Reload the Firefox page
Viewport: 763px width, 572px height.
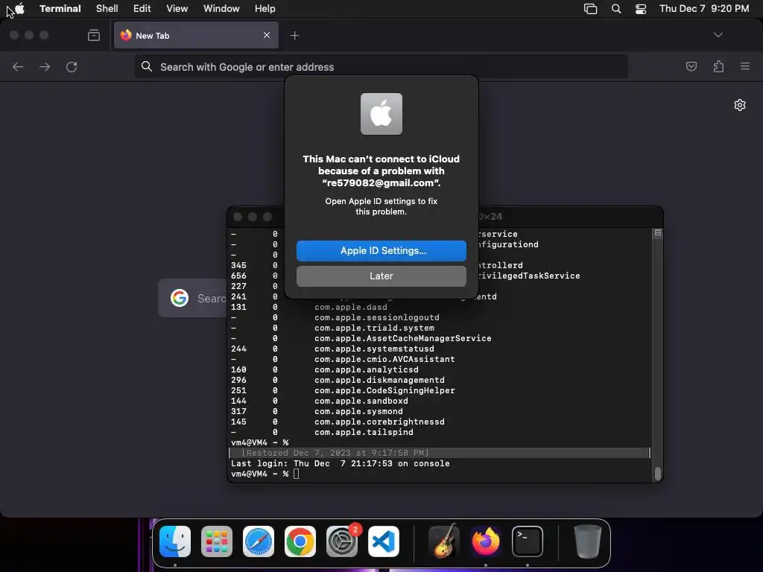[x=72, y=66]
